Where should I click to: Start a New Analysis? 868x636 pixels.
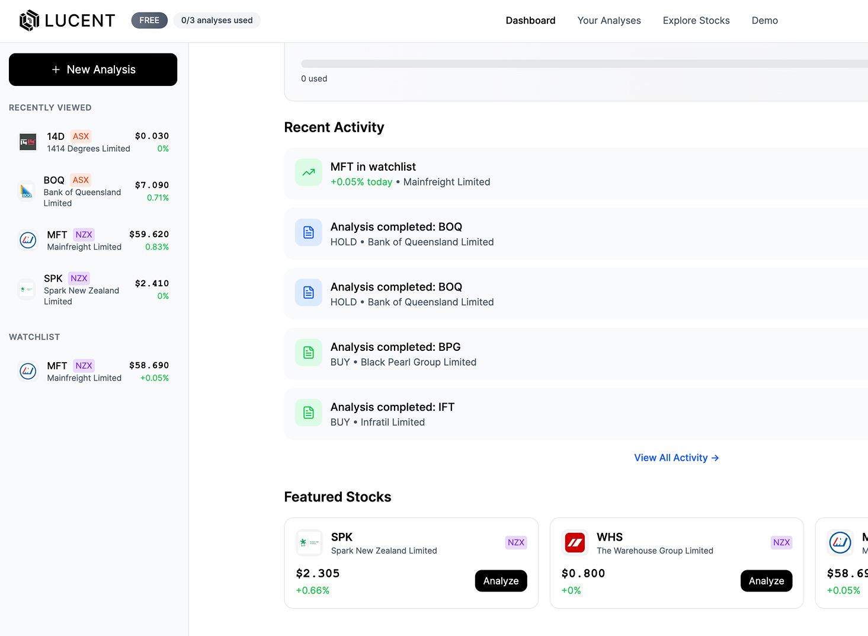coord(92,69)
